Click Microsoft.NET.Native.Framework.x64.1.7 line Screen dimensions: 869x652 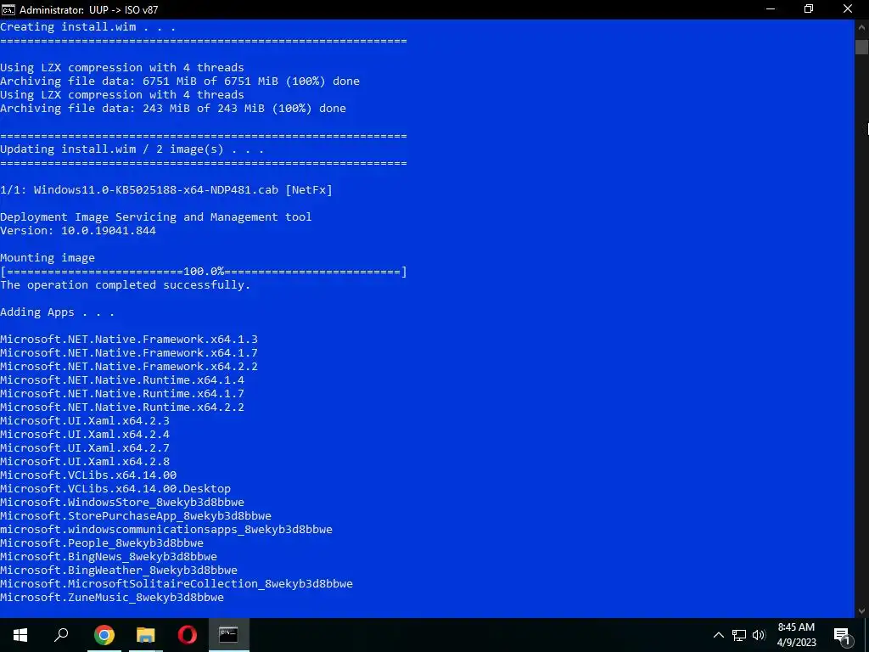point(129,352)
